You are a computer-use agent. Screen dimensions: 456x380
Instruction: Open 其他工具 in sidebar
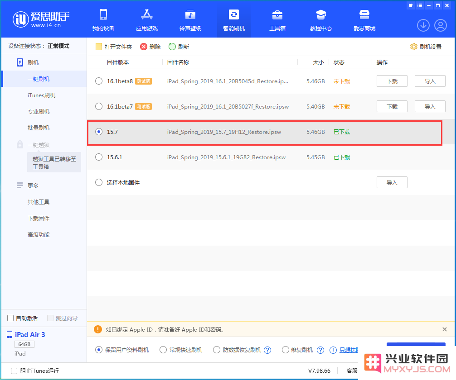[x=39, y=202]
